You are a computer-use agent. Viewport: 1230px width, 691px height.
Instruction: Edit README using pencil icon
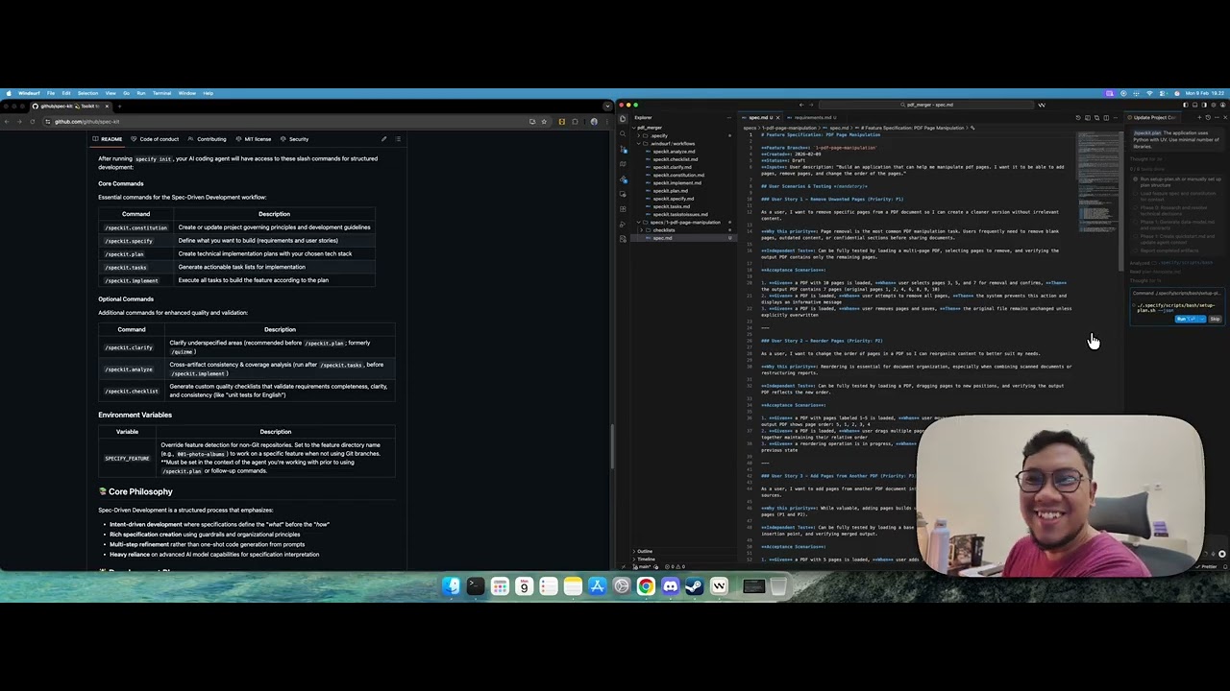tap(383, 139)
